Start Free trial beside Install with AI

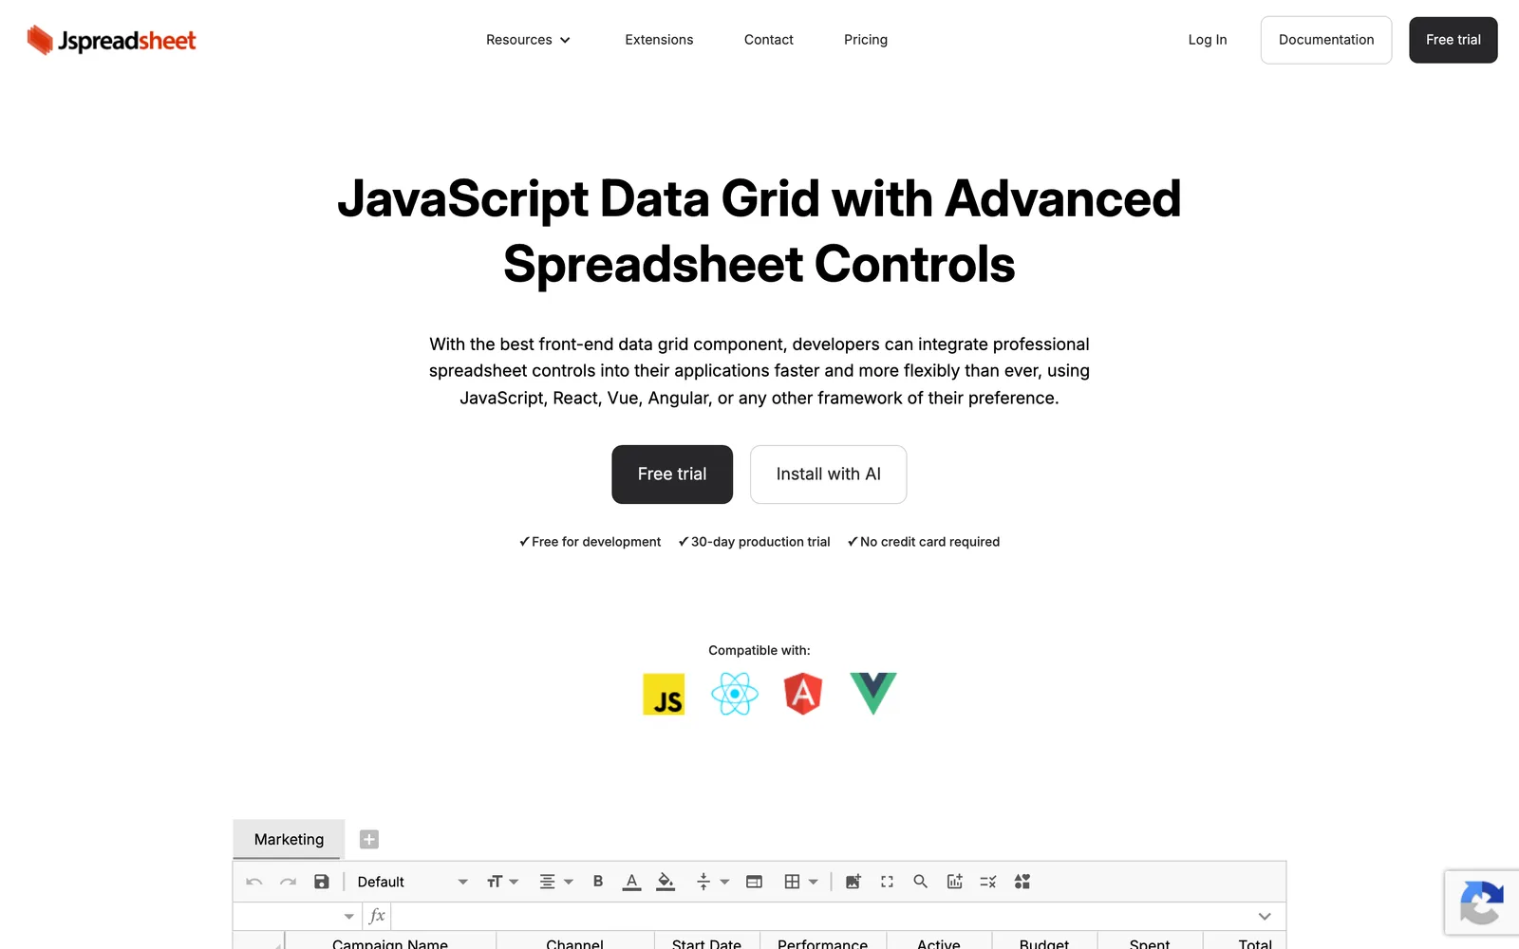pyautogui.click(x=672, y=474)
